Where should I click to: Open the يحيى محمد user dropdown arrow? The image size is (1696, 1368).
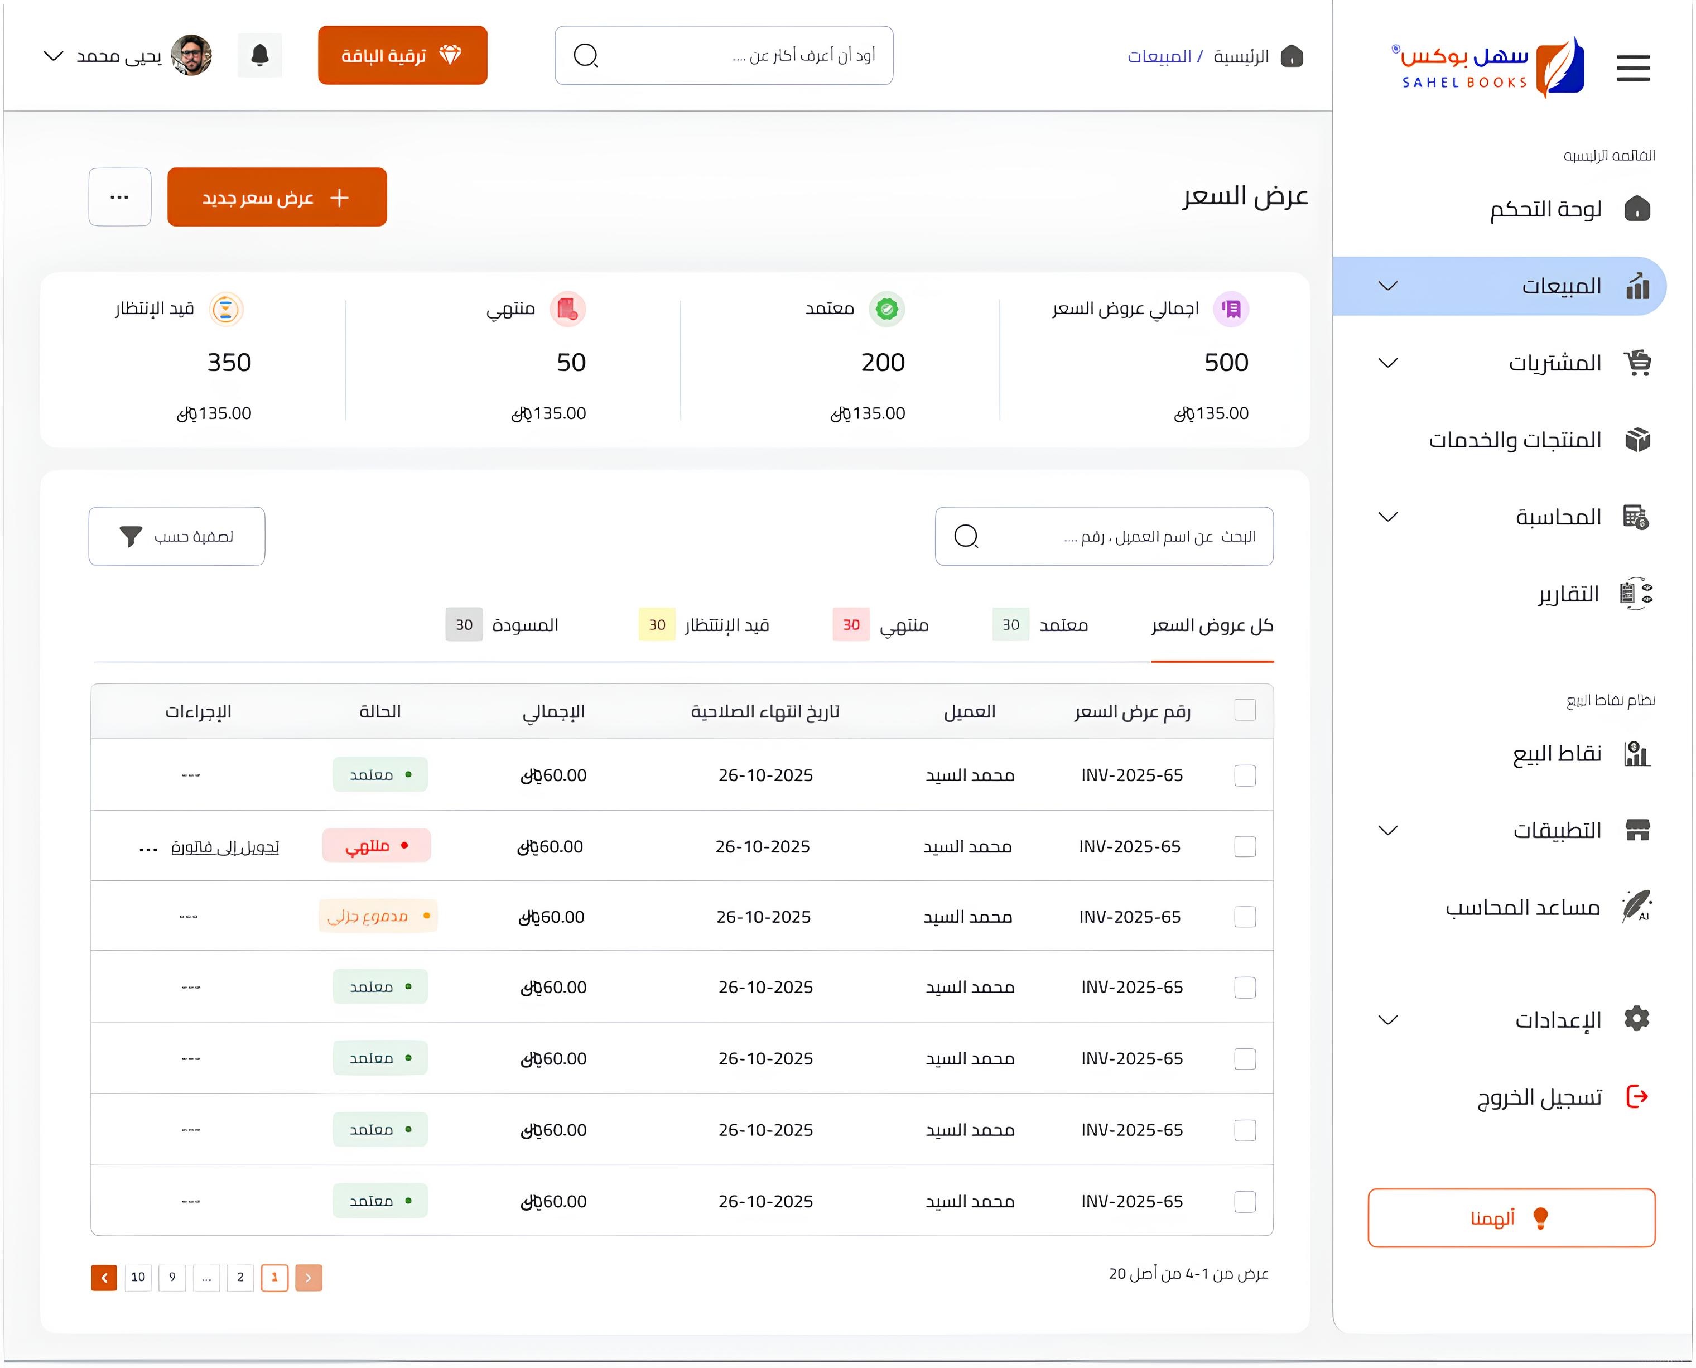(53, 56)
